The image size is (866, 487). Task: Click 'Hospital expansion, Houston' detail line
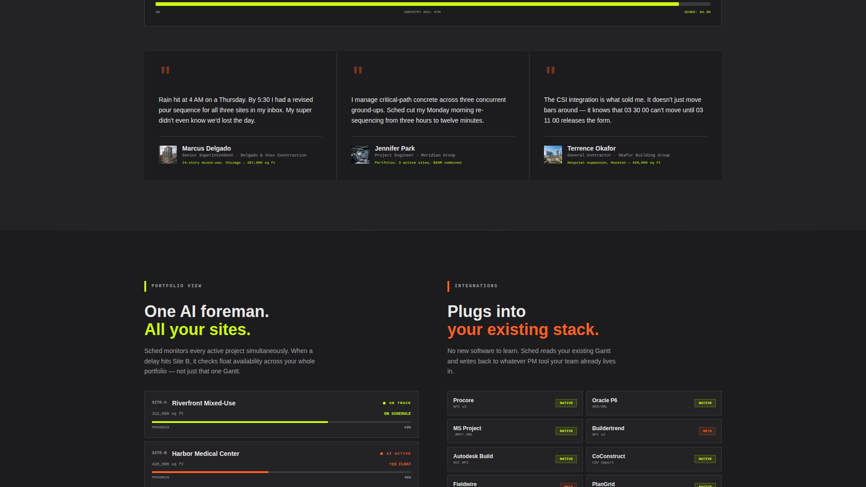614,162
